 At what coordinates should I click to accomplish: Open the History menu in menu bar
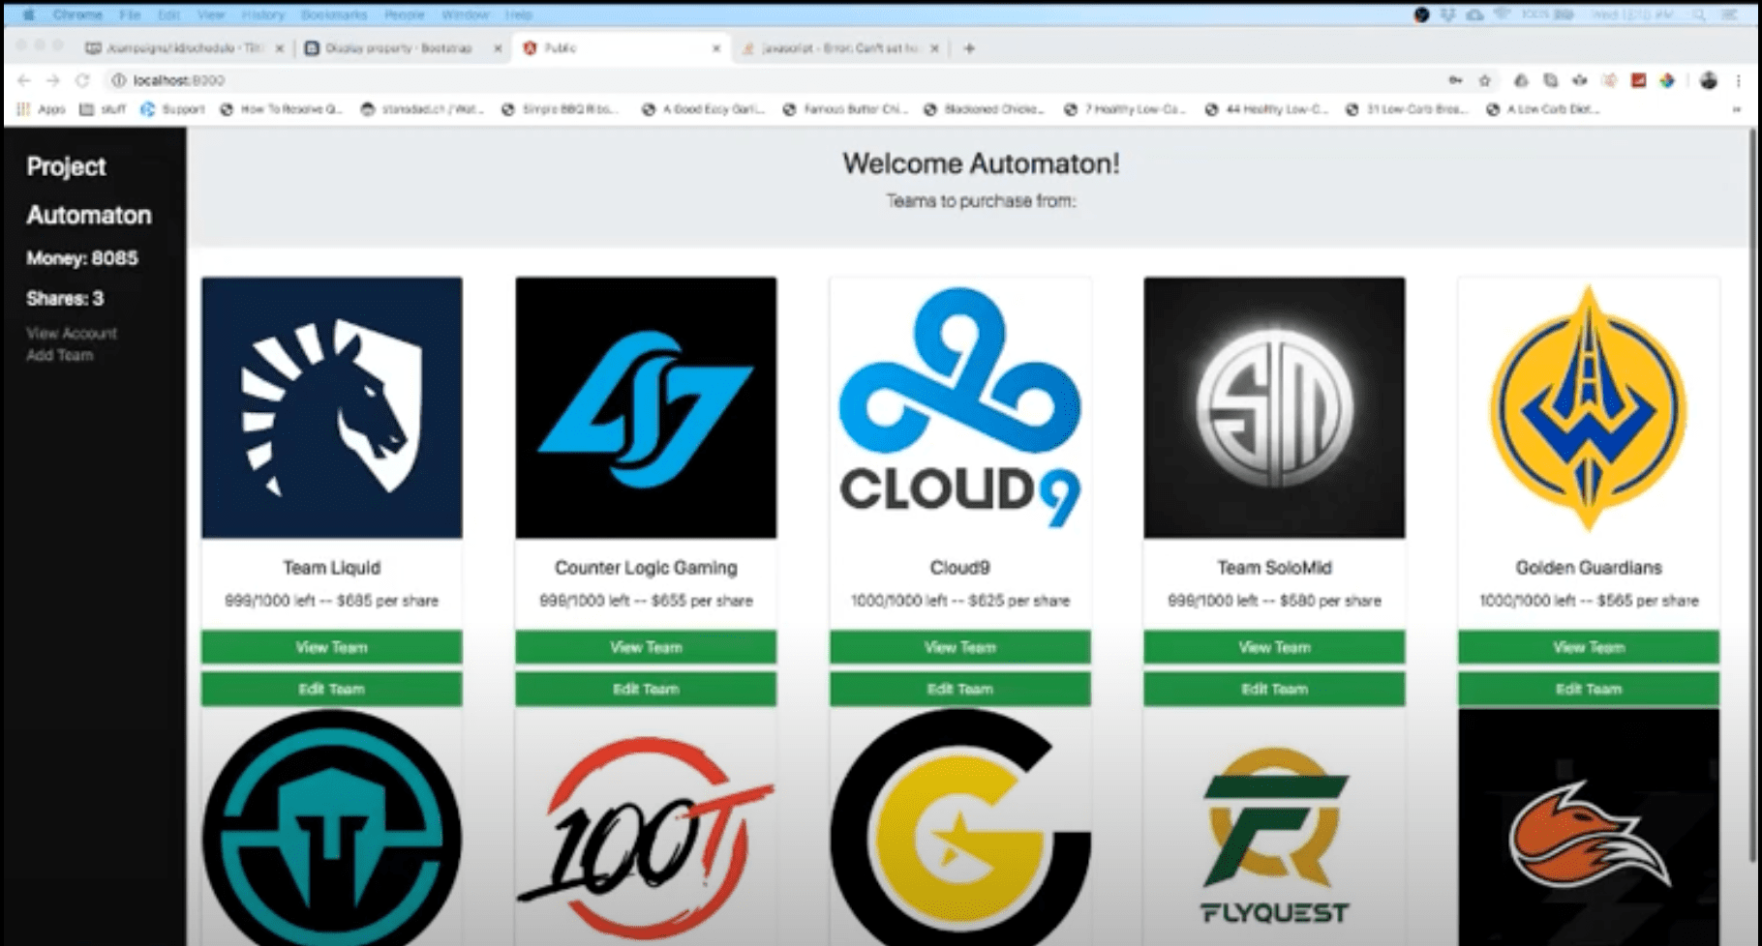pyautogui.click(x=262, y=15)
